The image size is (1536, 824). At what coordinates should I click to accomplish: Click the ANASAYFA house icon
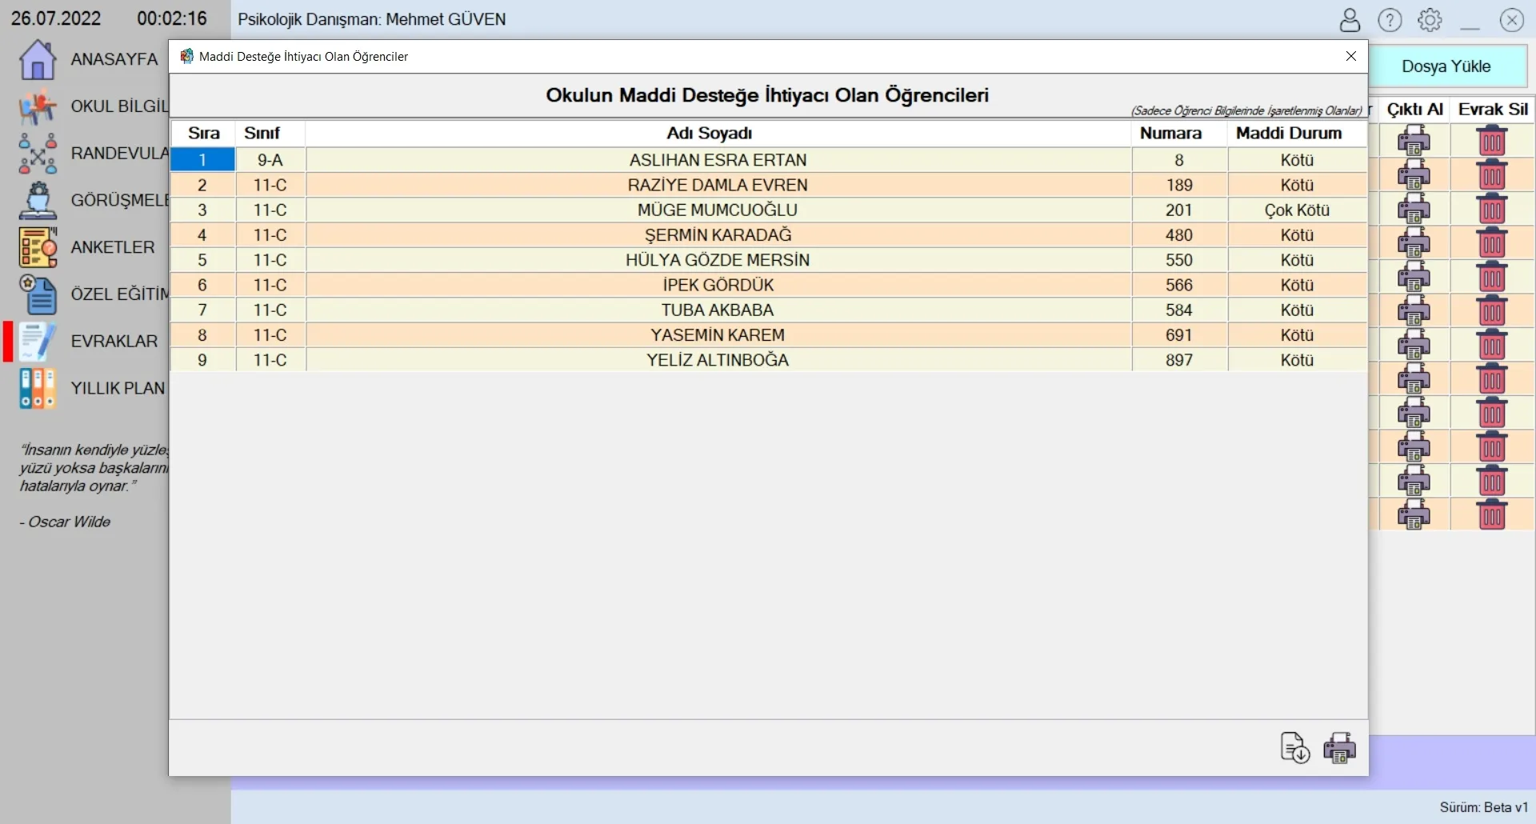click(38, 60)
